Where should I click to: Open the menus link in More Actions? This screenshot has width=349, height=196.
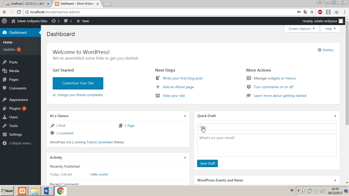click(290, 78)
